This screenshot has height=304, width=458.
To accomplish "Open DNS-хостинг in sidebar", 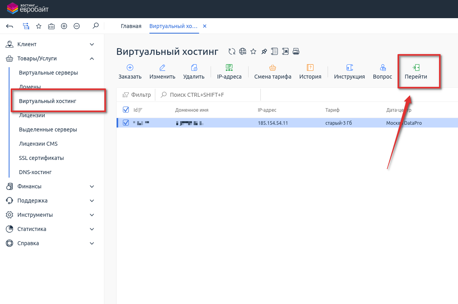I will pyautogui.click(x=35, y=173).
